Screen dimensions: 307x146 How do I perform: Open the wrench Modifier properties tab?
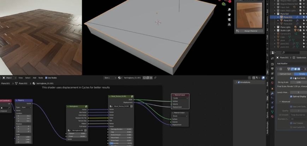[x=272, y=93]
